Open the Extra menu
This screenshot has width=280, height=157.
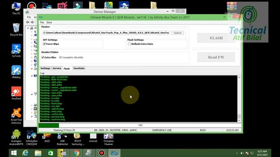(49, 22)
